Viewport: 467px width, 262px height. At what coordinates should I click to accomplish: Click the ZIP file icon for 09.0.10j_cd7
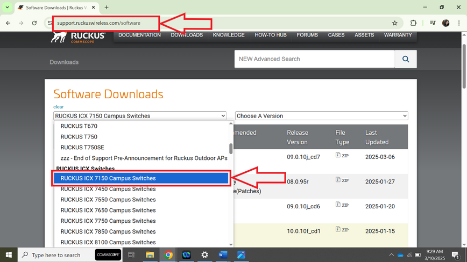pos(338,155)
